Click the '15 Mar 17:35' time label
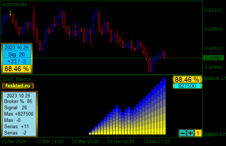The image size is (226, 146). click(x=156, y=142)
